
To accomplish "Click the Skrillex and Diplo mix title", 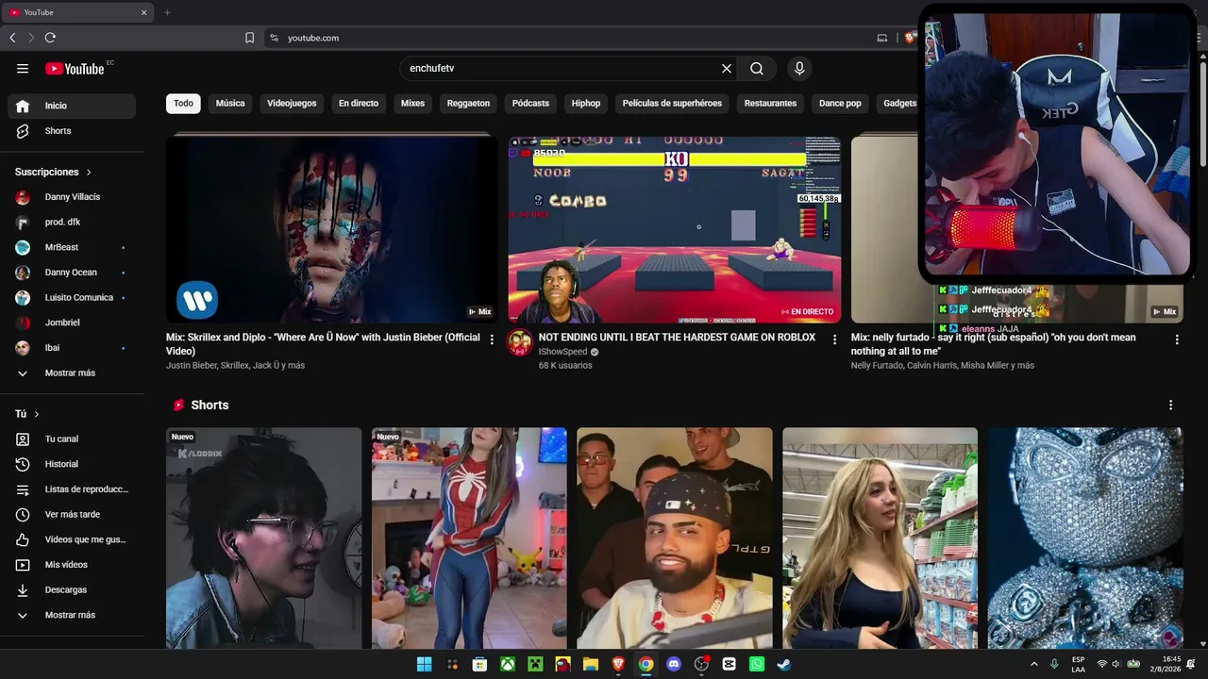I will pos(323,344).
